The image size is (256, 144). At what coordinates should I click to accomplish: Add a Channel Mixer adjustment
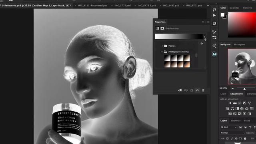pos(247,108)
